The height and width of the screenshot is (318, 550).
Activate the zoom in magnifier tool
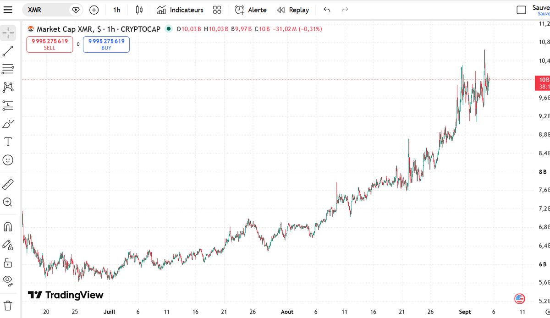(8, 202)
